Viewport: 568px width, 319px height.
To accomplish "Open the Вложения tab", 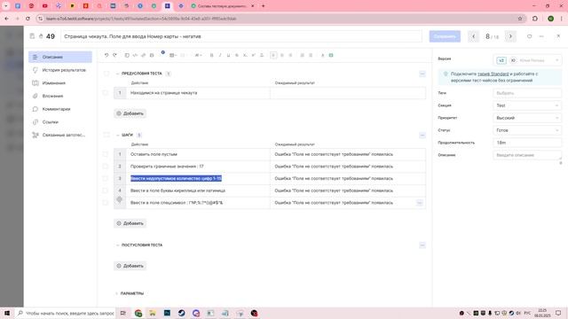I will (x=60, y=97).
